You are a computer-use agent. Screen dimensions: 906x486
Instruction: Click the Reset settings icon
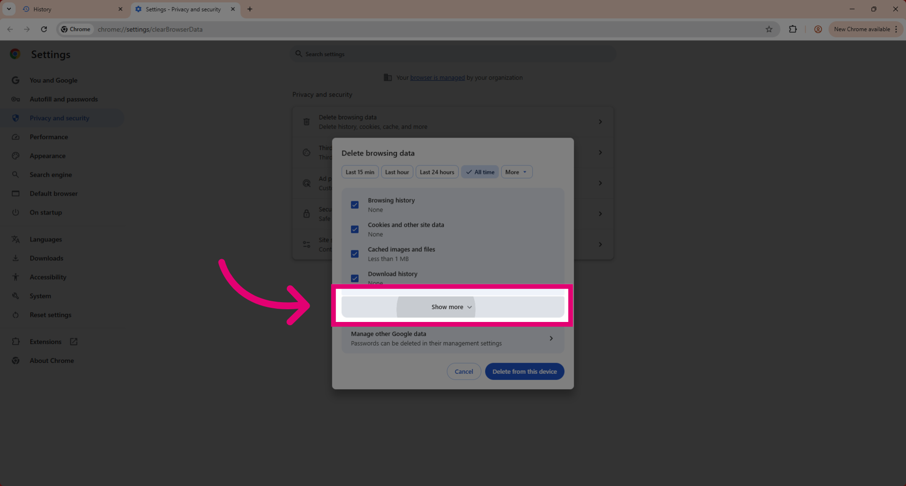tap(16, 315)
